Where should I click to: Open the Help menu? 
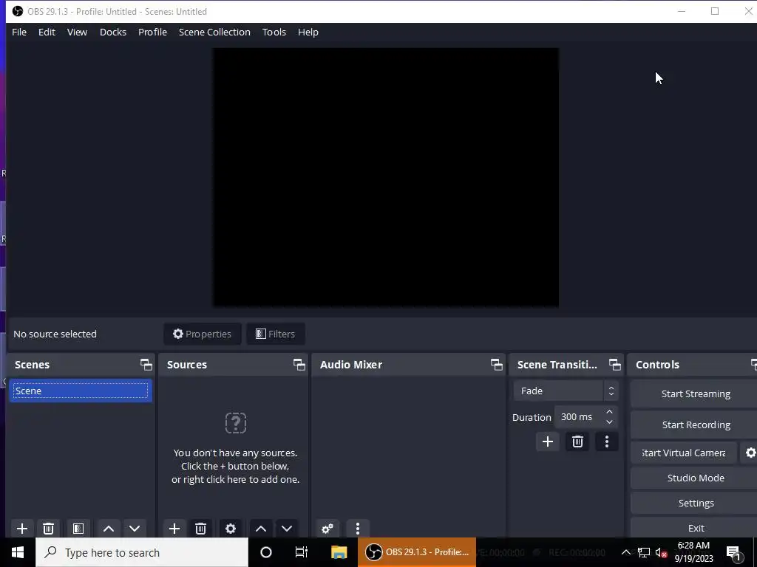(x=308, y=32)
